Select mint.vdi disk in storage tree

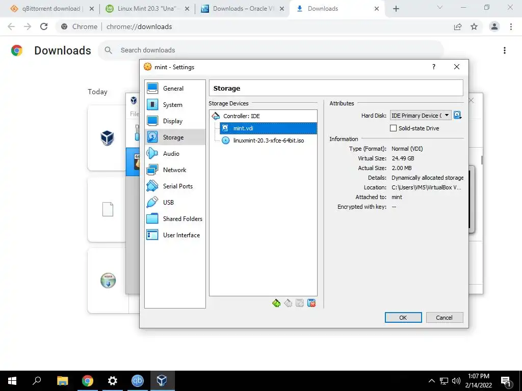(268, 128)
